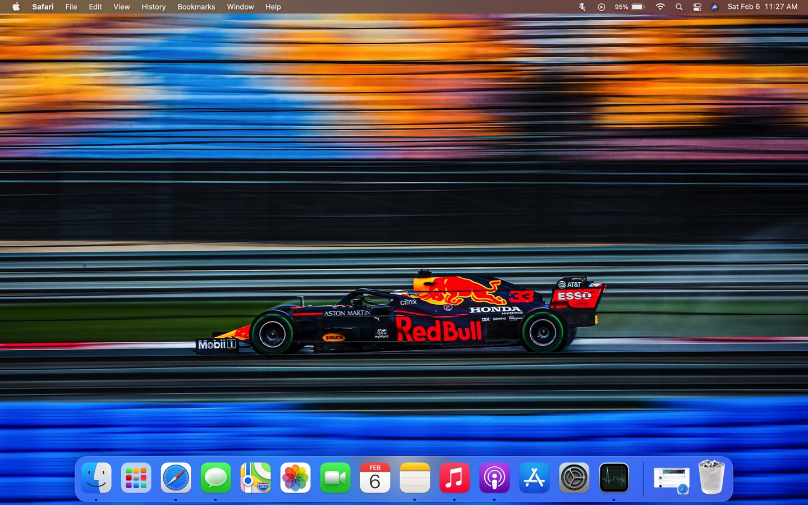808x505 pixels.
Task: Open Launchpad in the Dock
Action: click(x=136, y=478)
